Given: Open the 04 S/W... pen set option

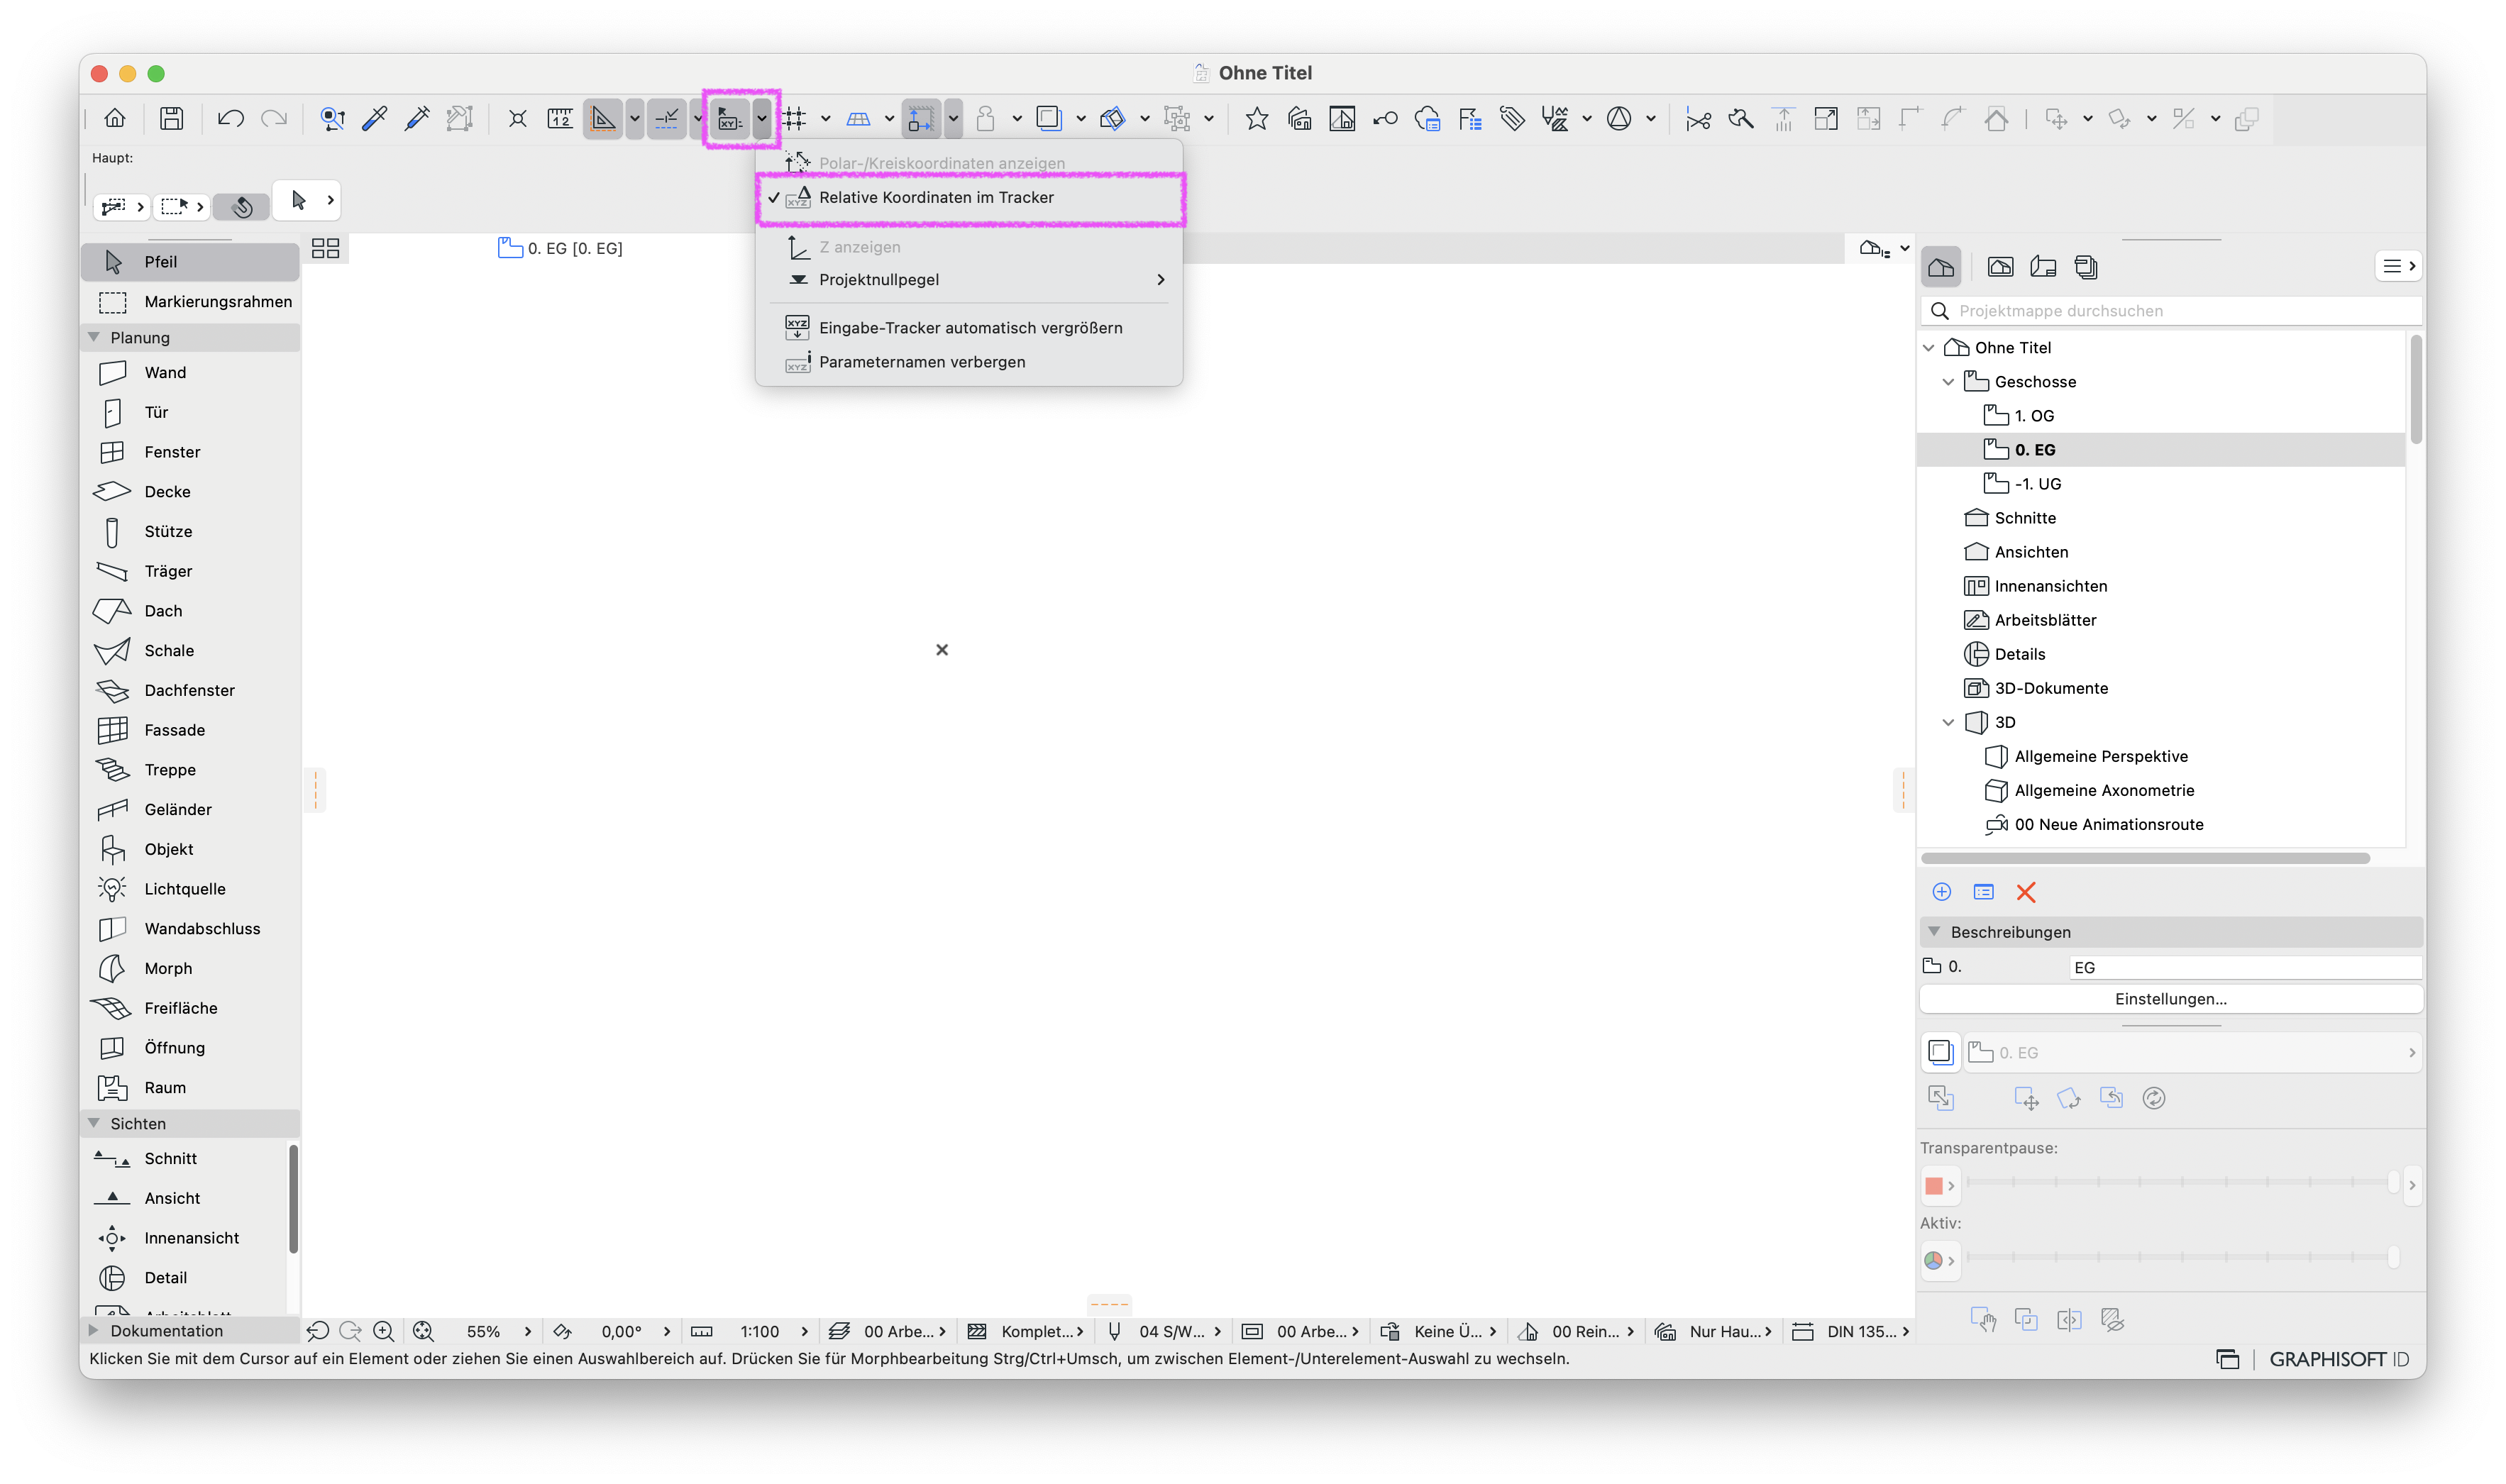Looking at the screenshot, I should point(1166,1332).
